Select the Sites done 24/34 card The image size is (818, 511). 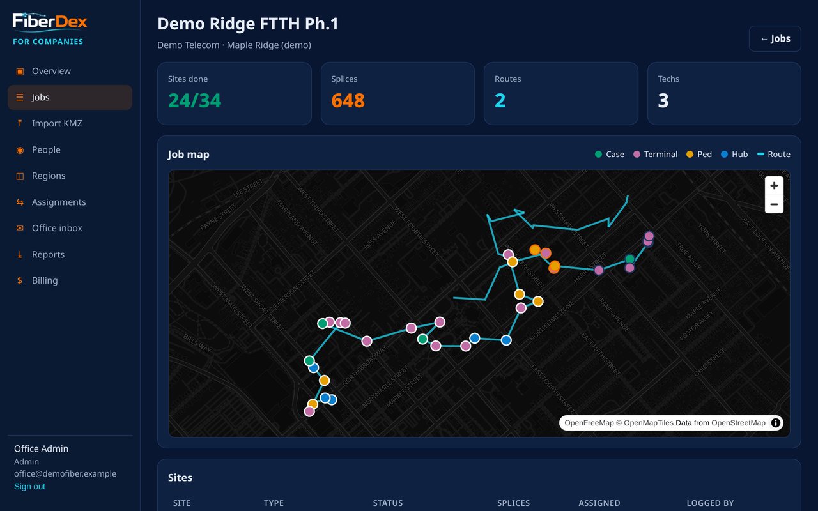coord(234,93)
